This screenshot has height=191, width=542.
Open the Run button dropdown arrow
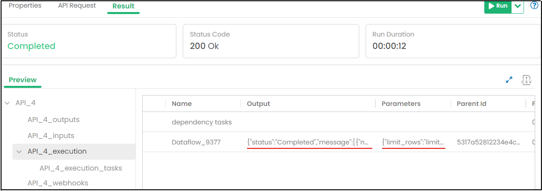[x=518, y=6]
